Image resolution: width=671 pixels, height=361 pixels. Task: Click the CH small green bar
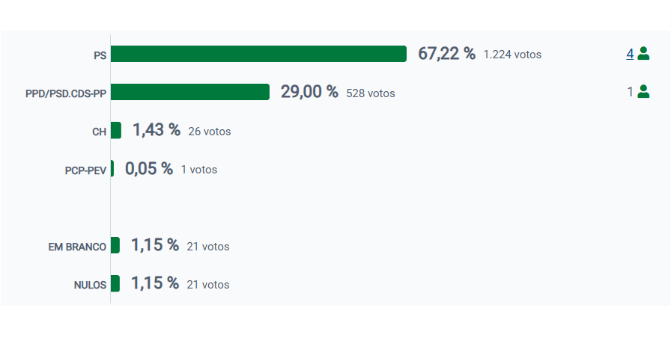point(116,130)
